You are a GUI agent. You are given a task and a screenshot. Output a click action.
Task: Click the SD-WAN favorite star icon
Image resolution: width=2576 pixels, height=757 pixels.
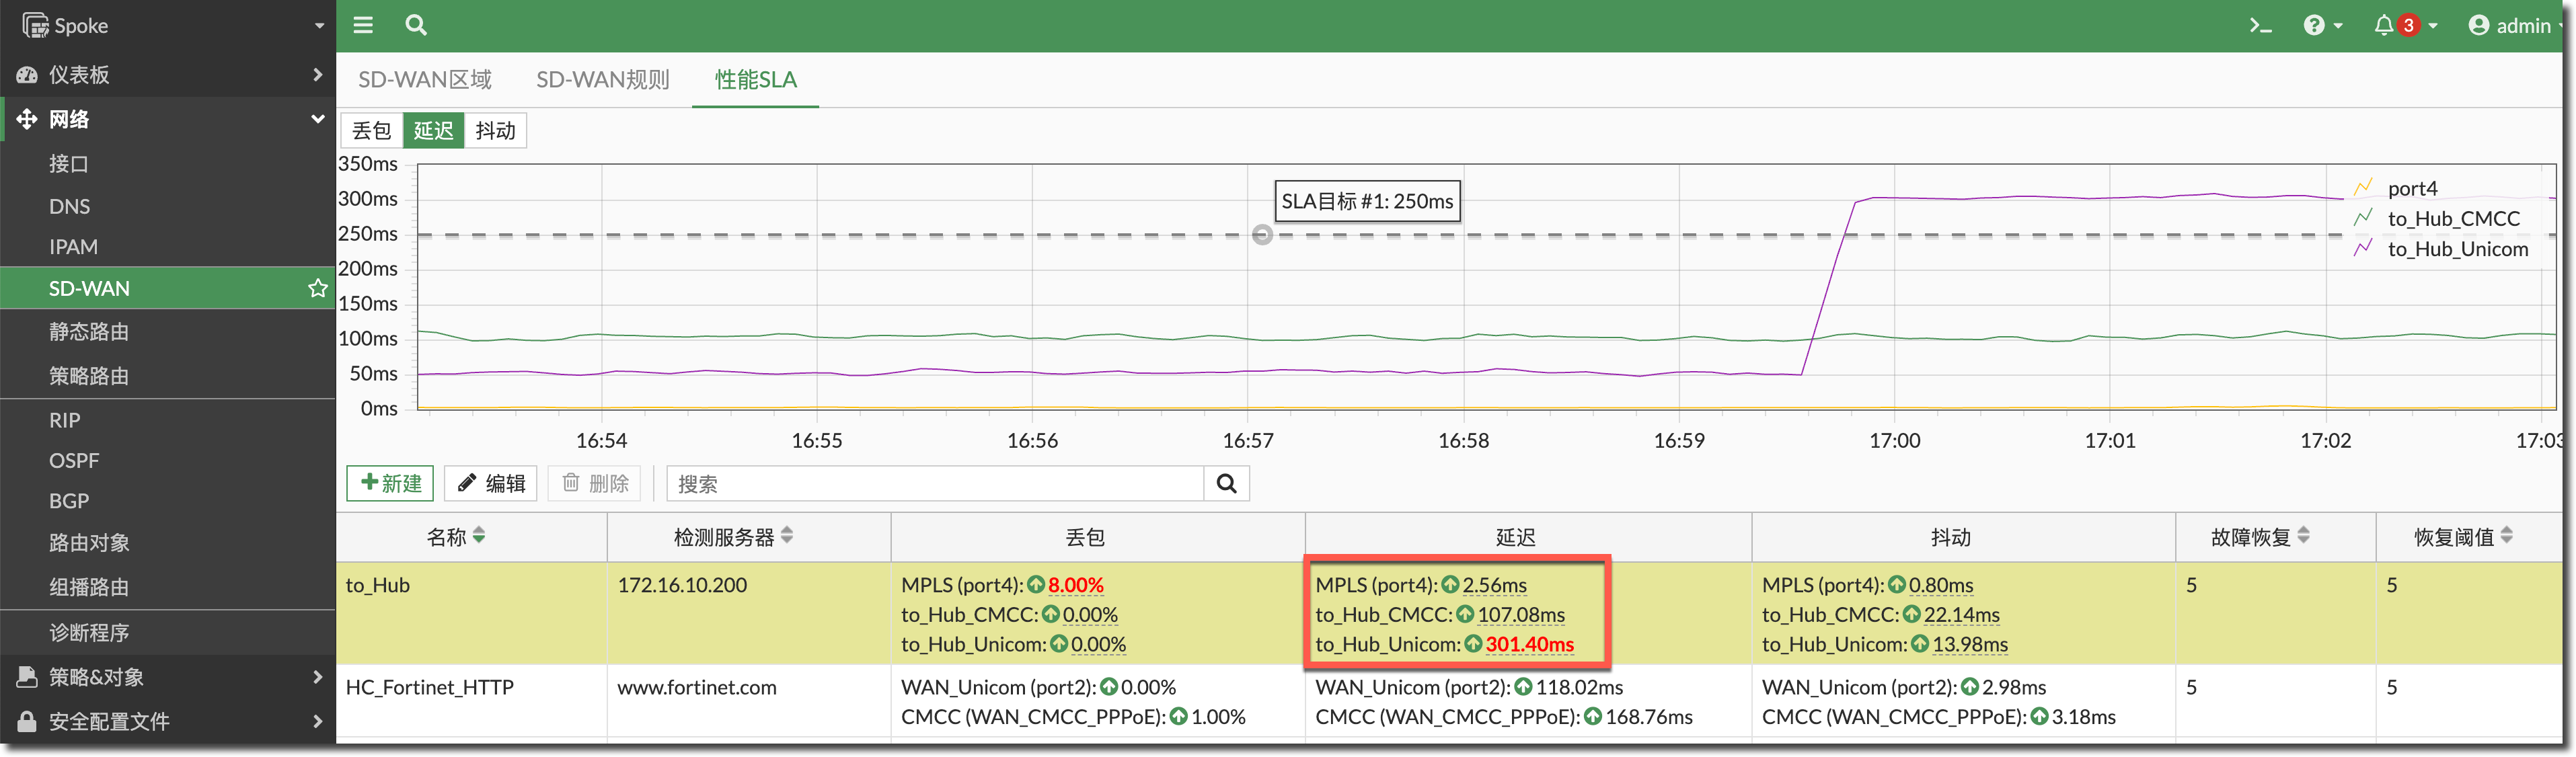coord(317,288)
